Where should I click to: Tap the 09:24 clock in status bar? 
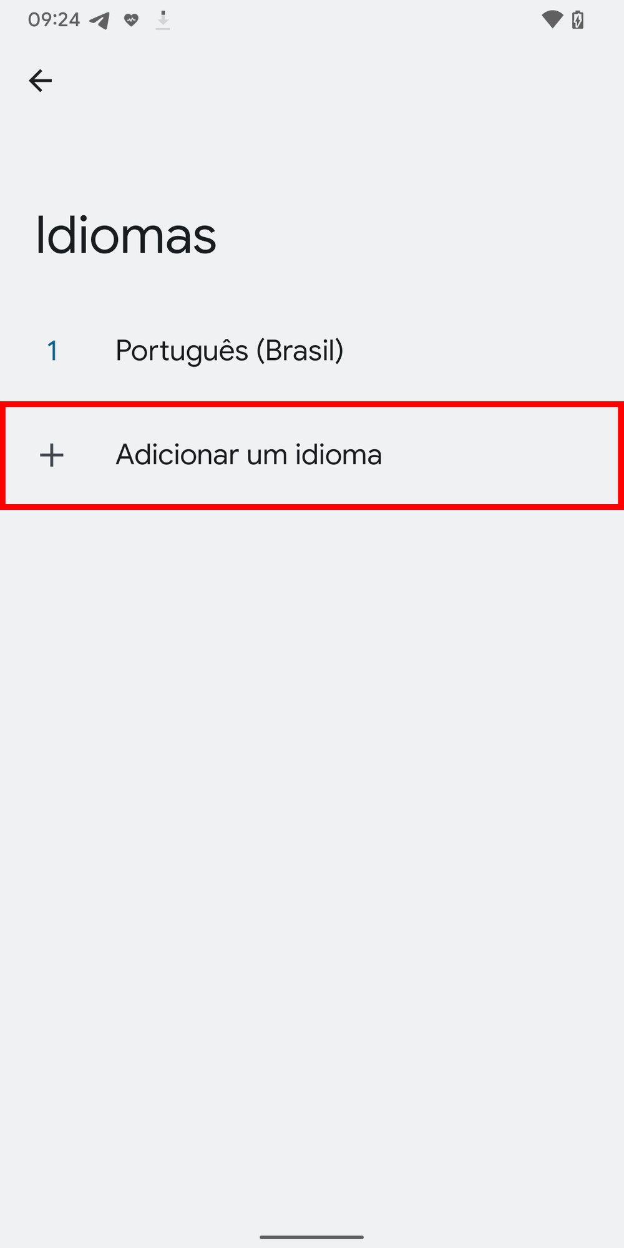pos(54,20)
